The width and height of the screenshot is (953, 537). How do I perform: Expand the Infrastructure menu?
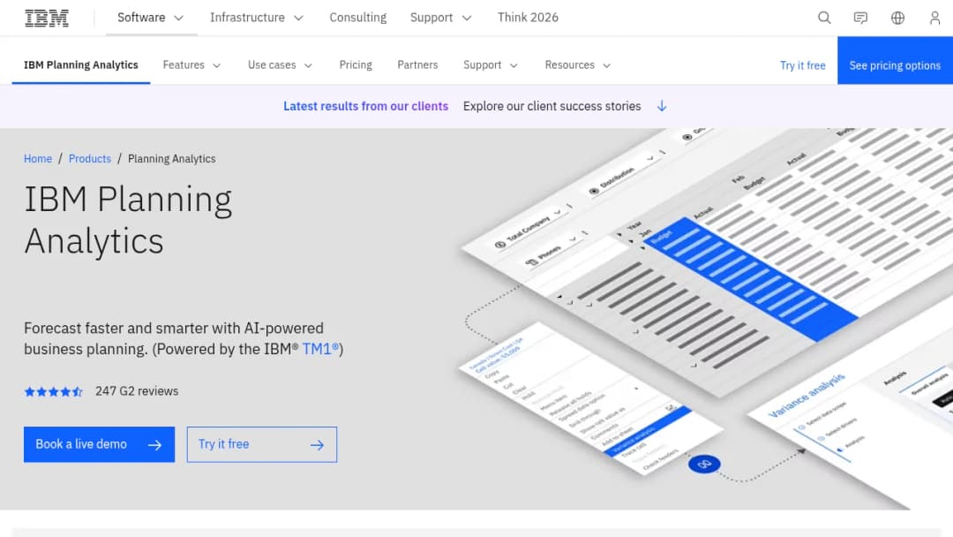click(x=257, y=18)
